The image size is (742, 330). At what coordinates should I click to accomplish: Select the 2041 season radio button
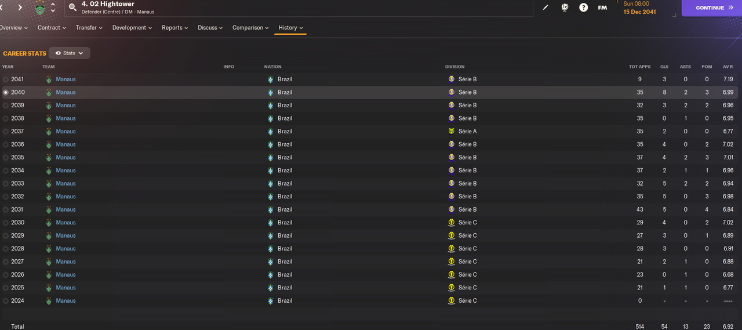pyautogui.click(x=6, y=79)
